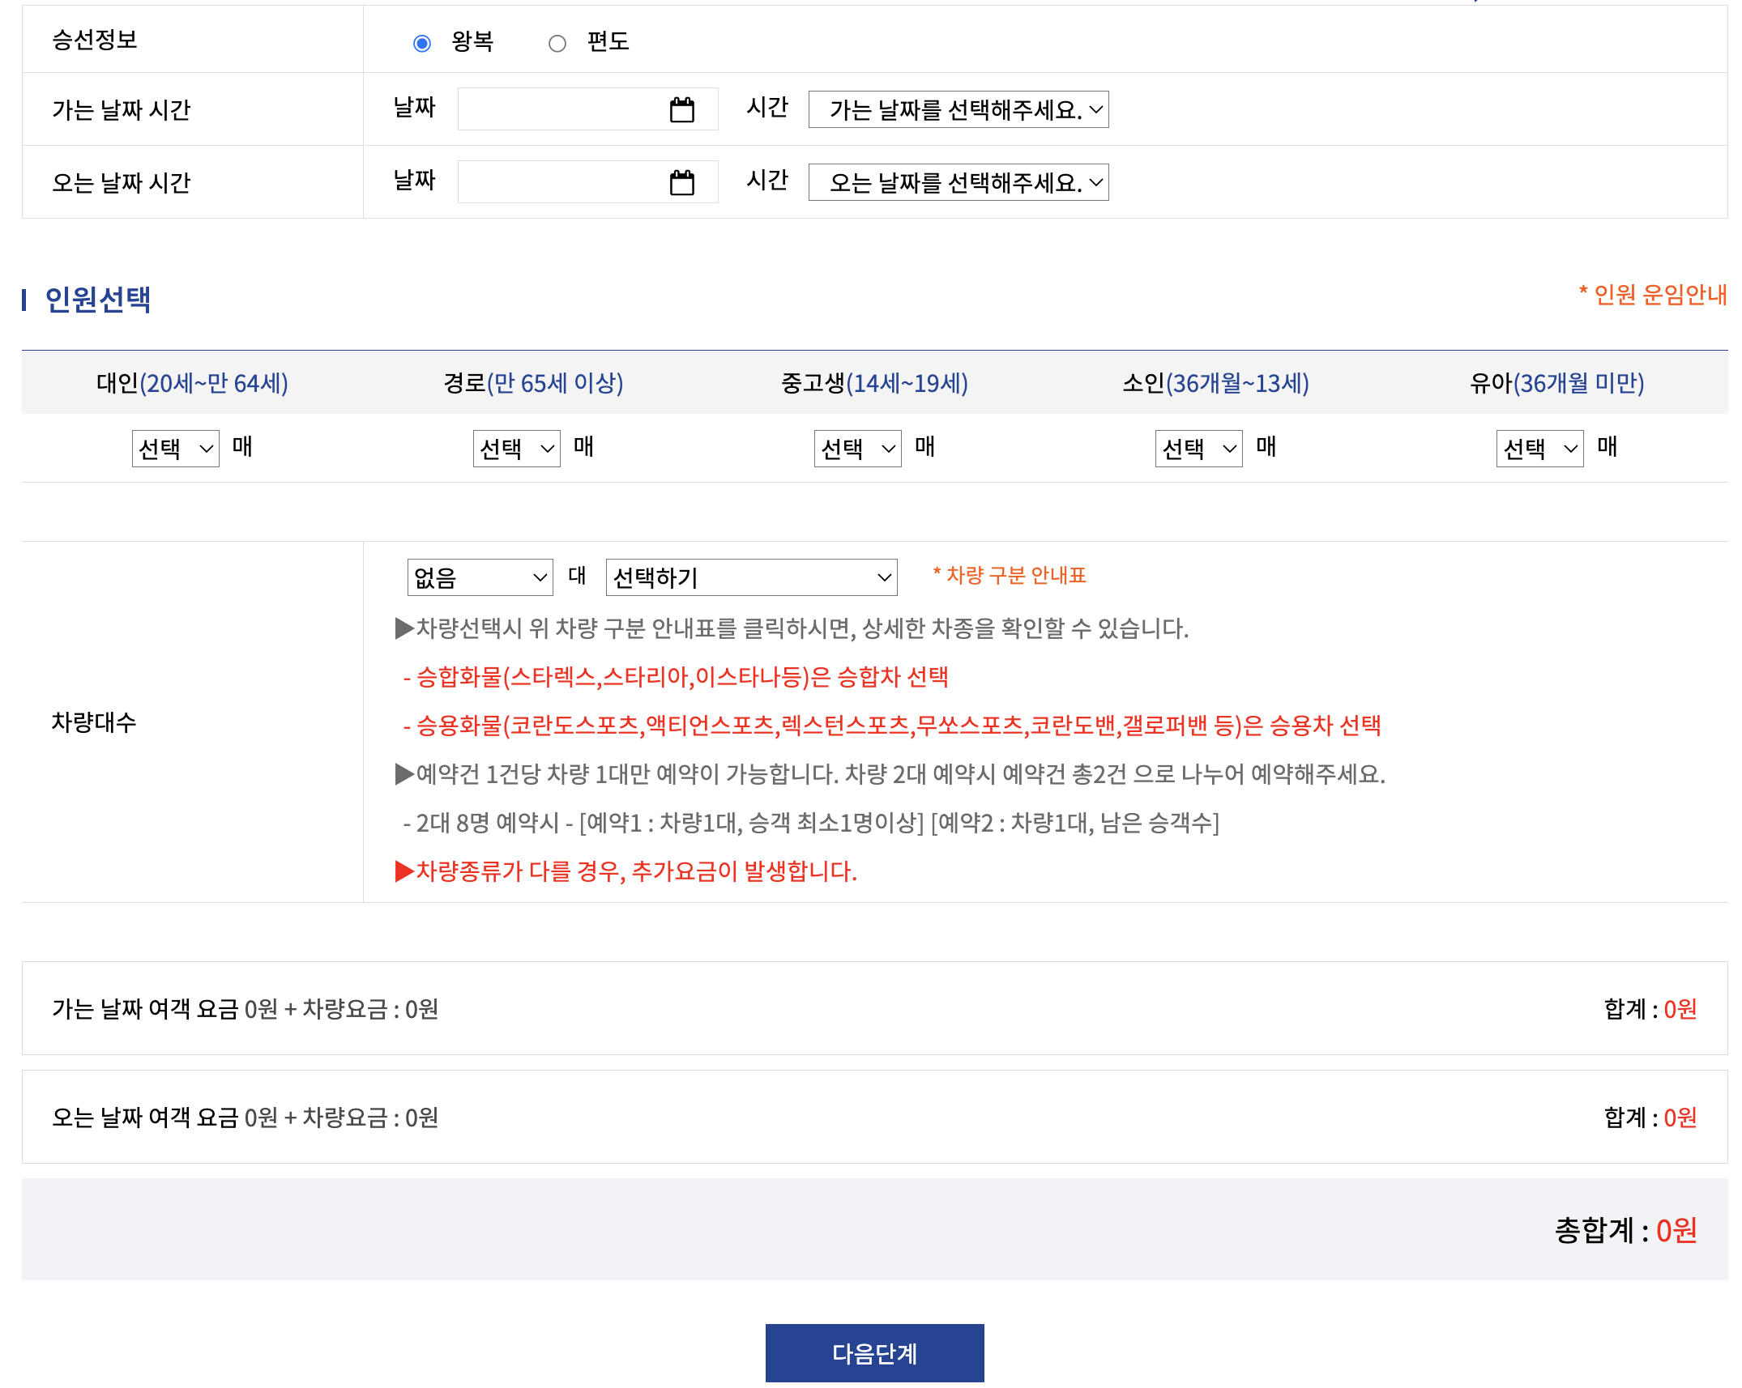Click the 차량 구분 안내표 link

coord(1010,576)
